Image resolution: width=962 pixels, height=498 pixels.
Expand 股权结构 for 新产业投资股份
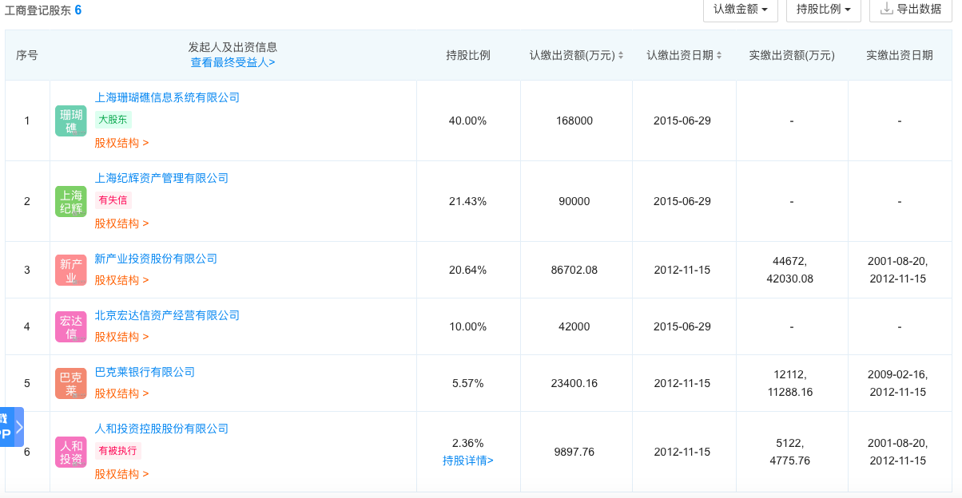click(x=121, y=280)
